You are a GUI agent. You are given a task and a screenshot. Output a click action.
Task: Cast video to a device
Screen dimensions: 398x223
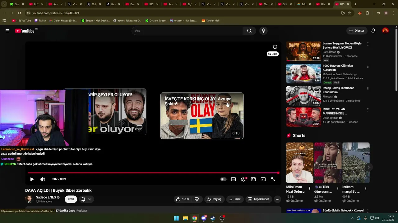click(x=263, y=179)
